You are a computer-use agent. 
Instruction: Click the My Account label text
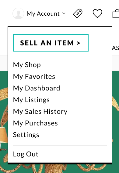43,14
